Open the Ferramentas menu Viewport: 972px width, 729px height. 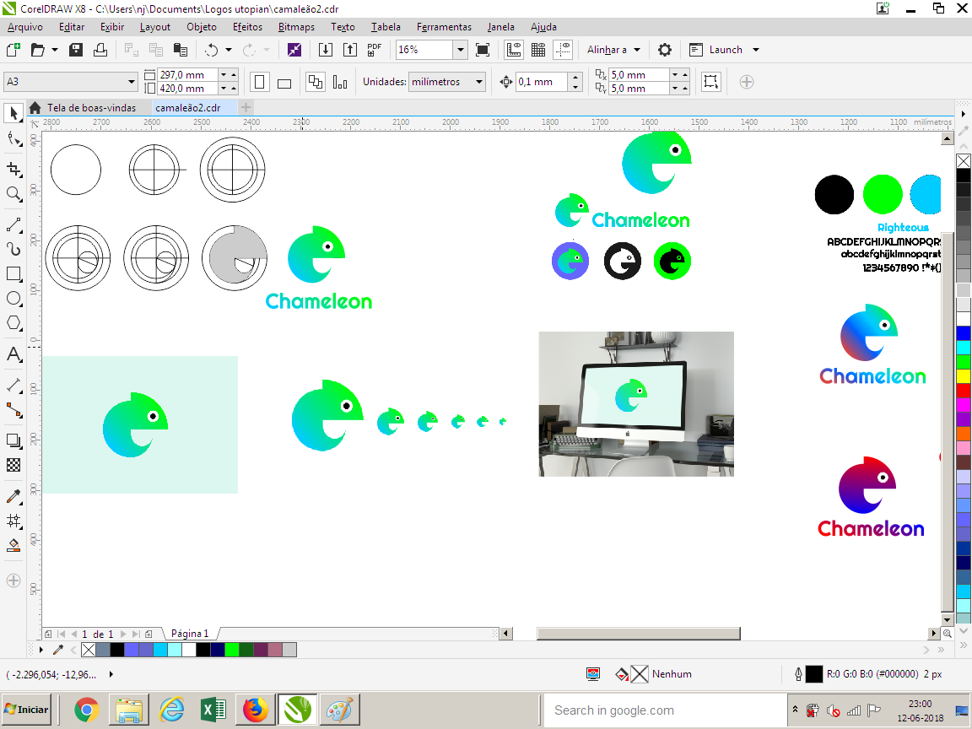[x=444, y=27]
